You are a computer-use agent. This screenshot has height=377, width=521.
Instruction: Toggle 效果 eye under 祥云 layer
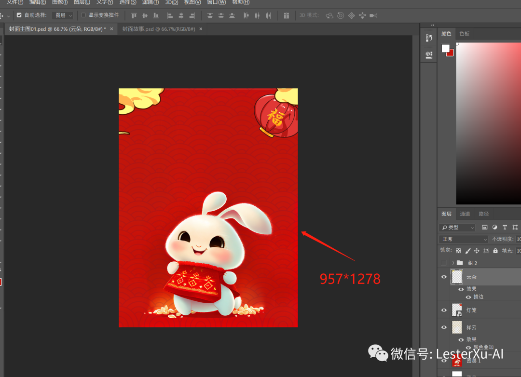pyautogui.click(x=461, y=340)
